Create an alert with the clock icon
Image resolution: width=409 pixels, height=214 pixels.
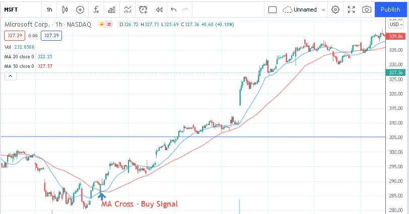143,10
